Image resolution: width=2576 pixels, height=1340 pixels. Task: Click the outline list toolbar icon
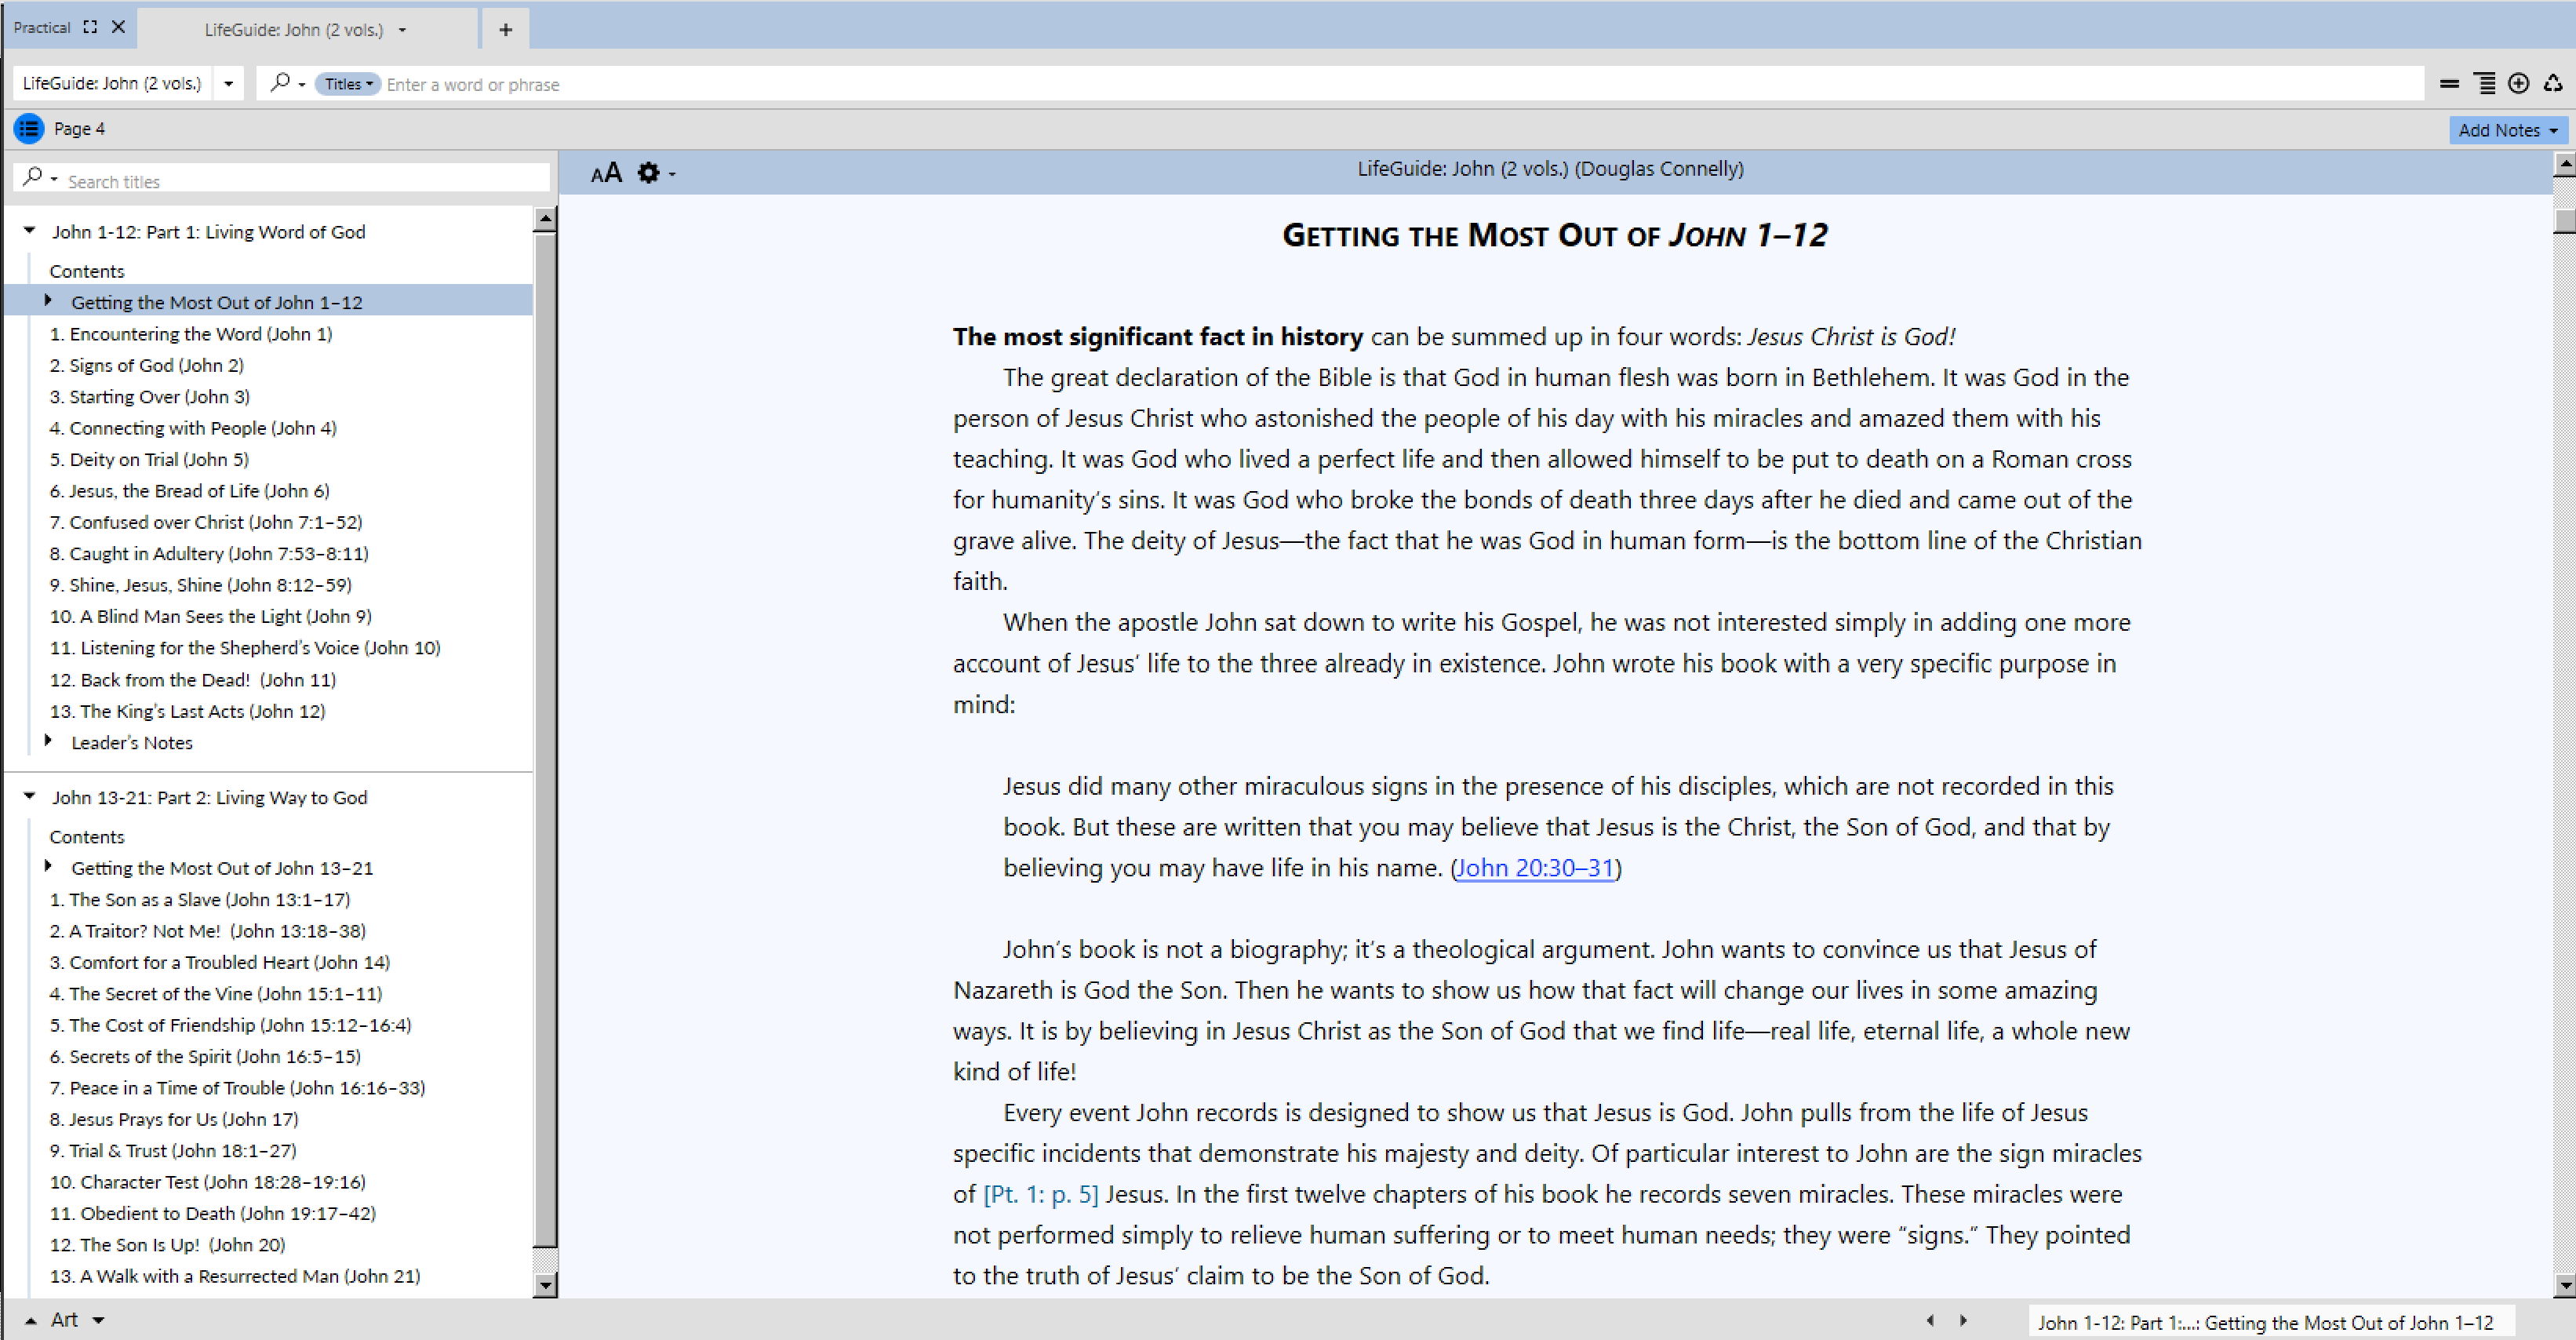[2484, 83]
